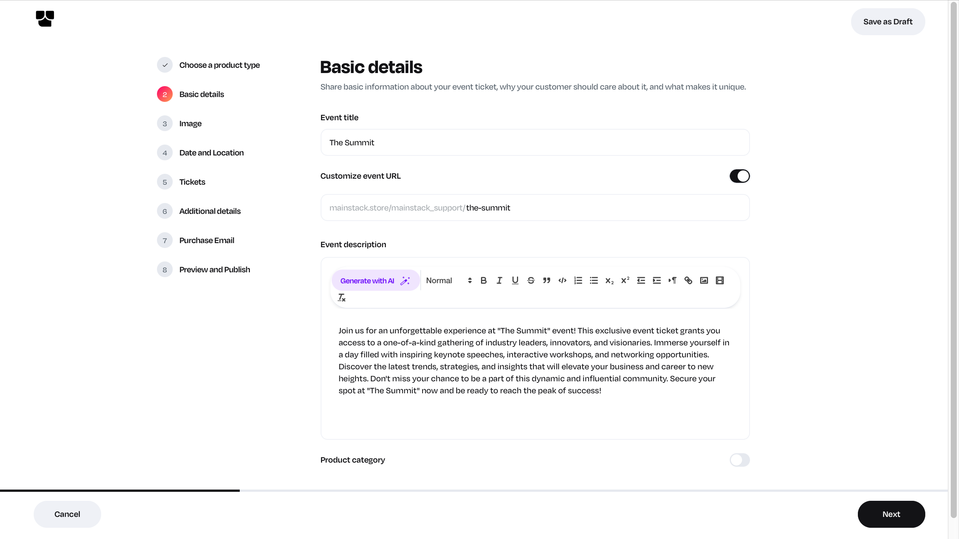Viewport: 959px width, 539px height.
Task: Enable the Product category toggle
Action: (739, 460)
